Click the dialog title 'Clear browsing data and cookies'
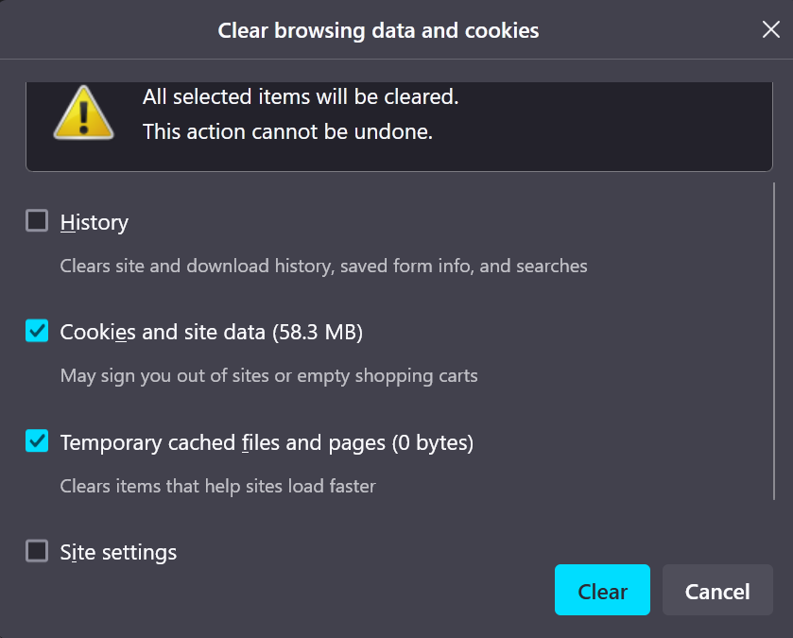The width and height of the screenshot is (793, 638). pos(378,30)
